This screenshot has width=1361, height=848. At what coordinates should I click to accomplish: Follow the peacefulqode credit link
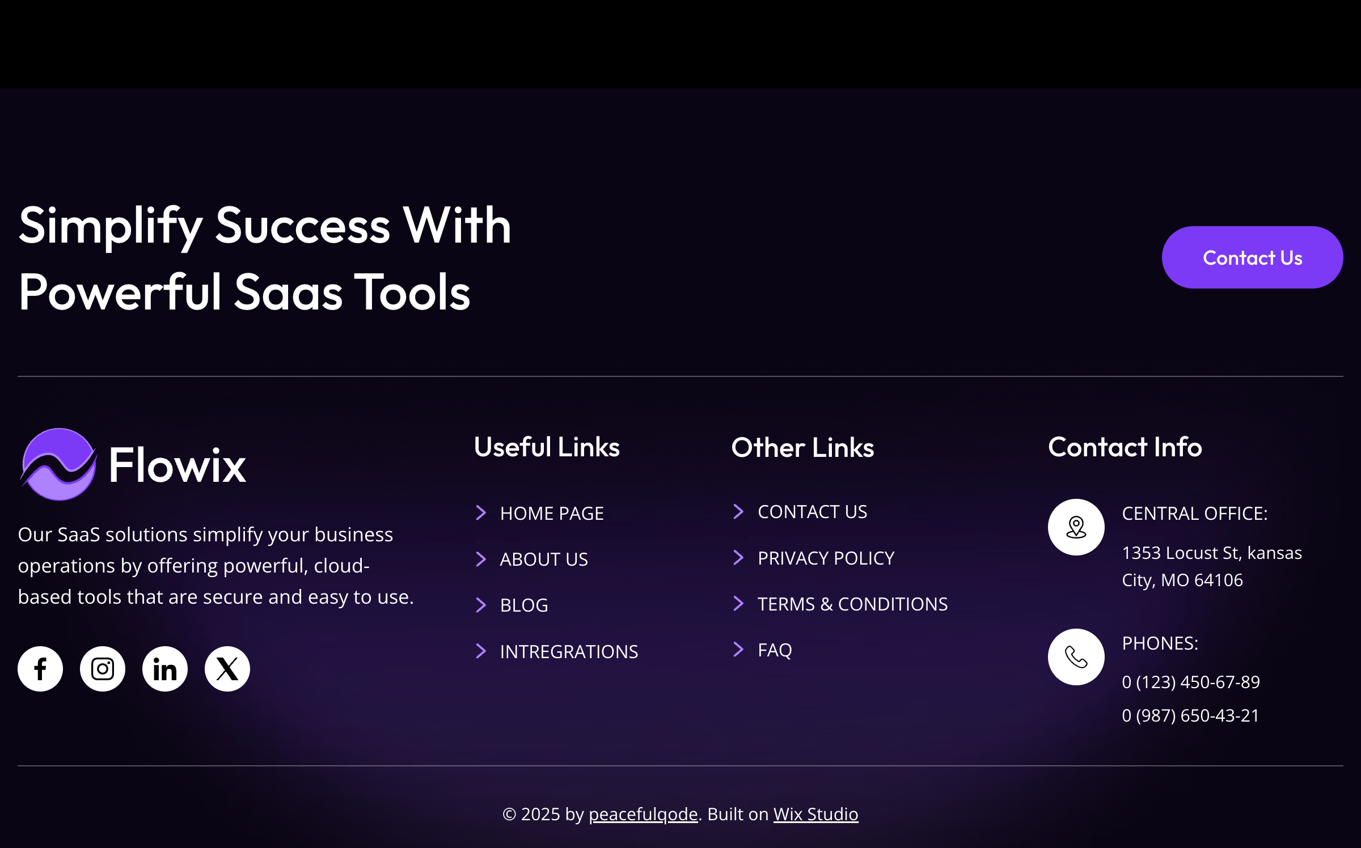tap(643, 814)
